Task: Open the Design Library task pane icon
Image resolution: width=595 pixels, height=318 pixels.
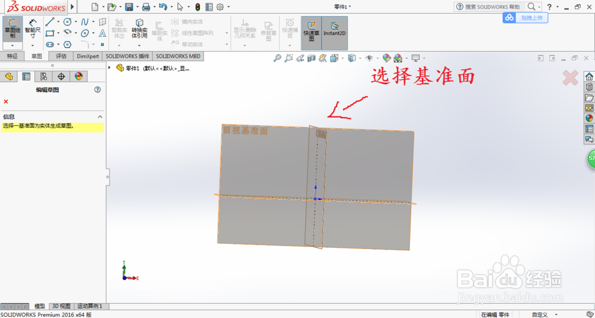Action: (589, 87)
